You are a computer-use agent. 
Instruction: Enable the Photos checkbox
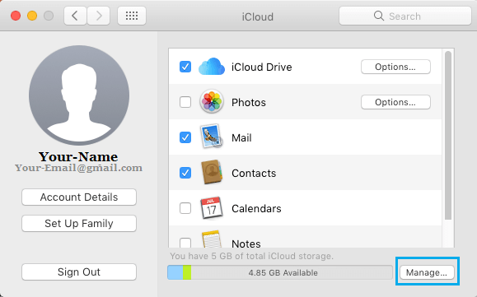[185, 102]
